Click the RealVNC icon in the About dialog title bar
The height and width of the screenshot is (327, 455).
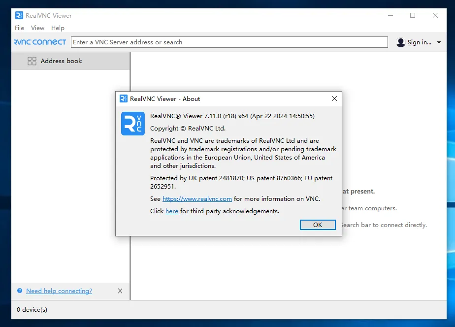(123, 98)
